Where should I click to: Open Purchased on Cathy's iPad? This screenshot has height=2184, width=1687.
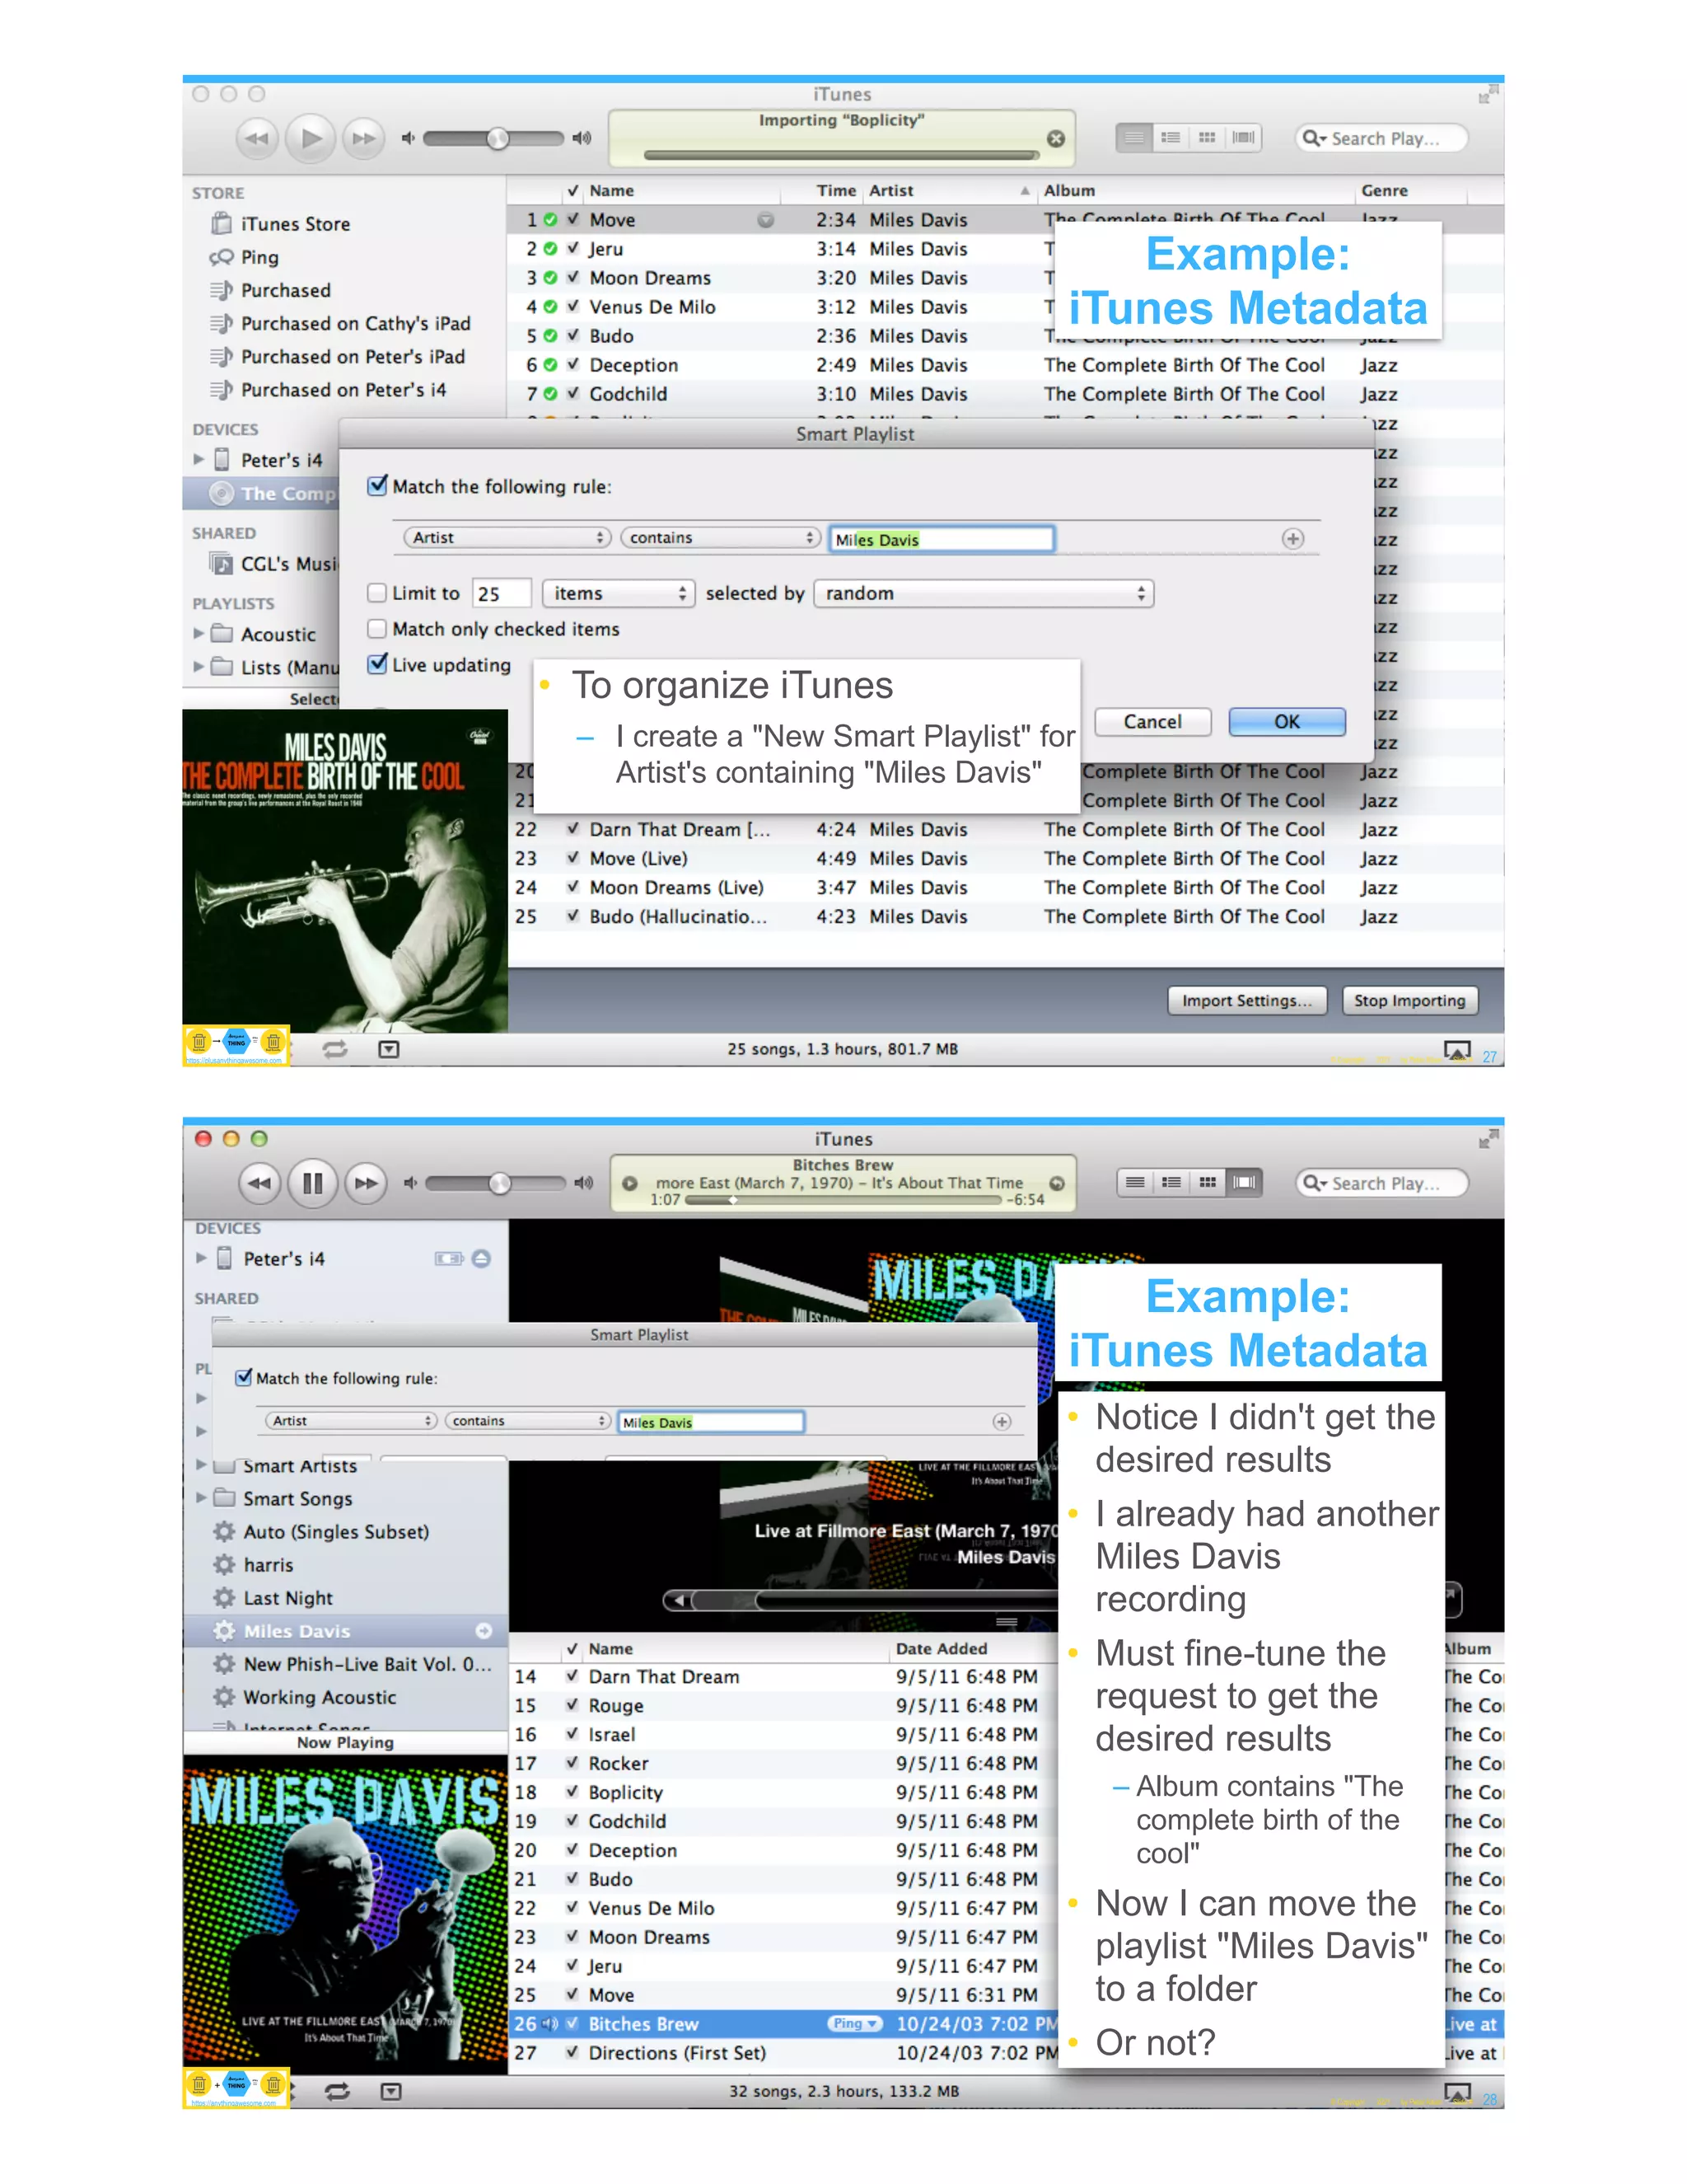[341, 323]
